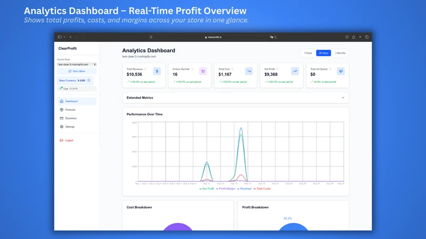The height and width of the screenshot is (239, 426).
Task: Click the Total Ad Spend megaphone icon
Action: coord(341,71)
